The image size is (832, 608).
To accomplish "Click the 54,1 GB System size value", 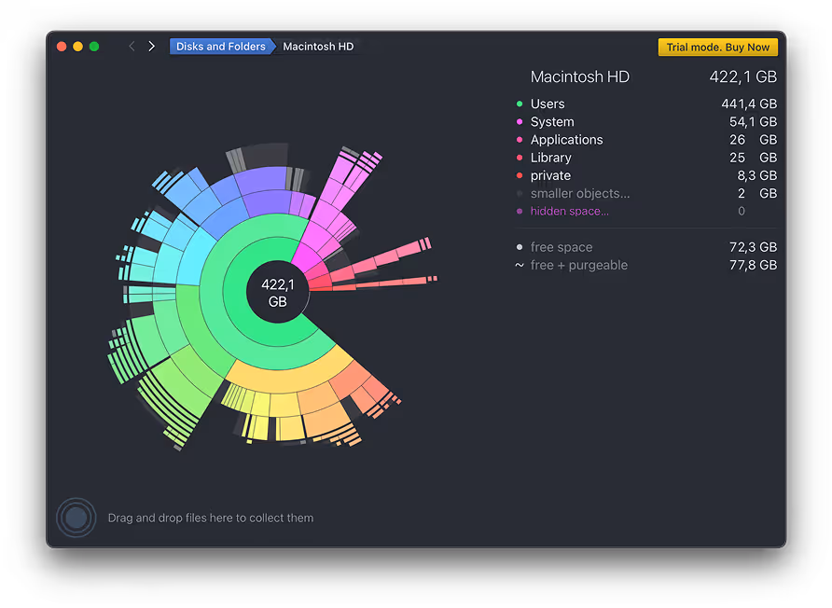I will coord(753,122).
